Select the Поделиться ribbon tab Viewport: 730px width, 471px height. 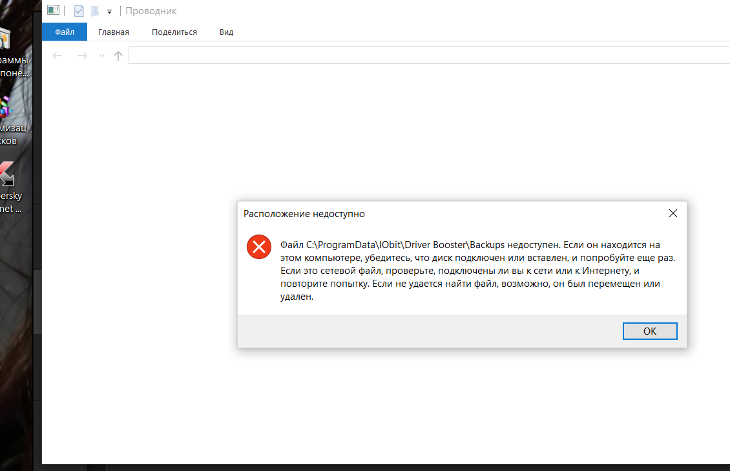174,32
